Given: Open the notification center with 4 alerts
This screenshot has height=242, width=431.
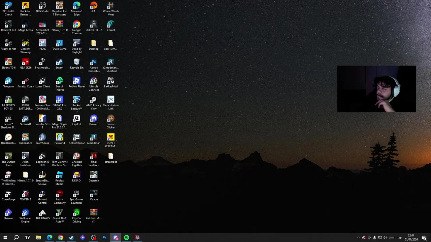Looking at the screenshot, I should pos(424,238).
